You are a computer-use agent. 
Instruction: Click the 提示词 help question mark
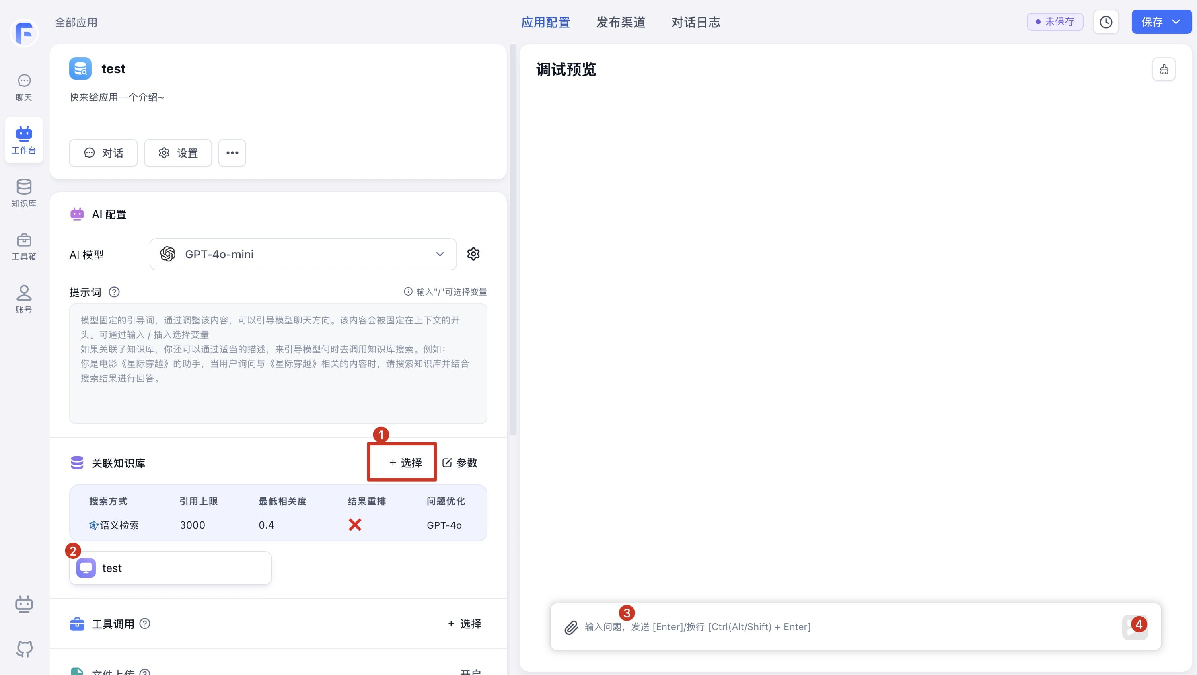point(114,292)
